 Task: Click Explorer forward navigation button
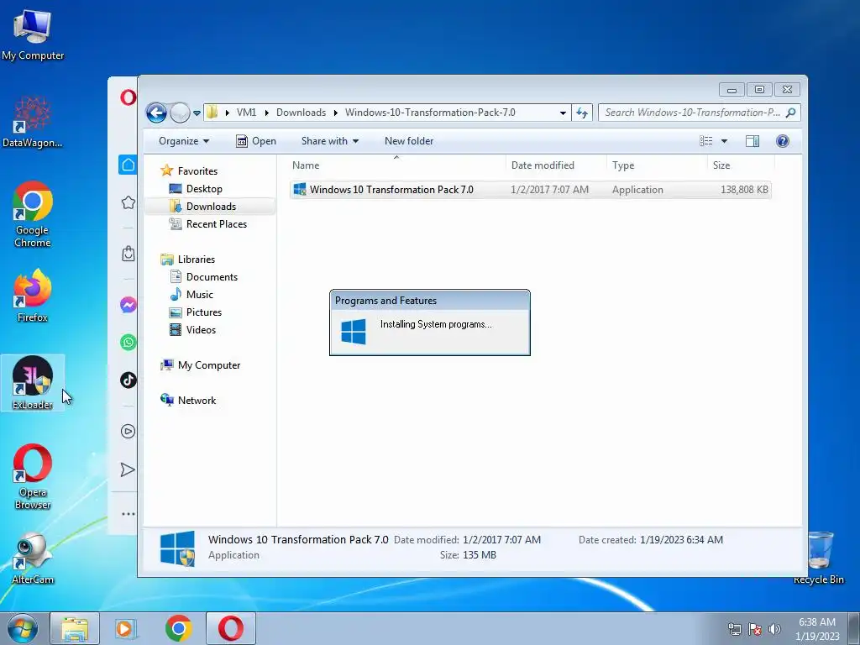coord(180,113)
